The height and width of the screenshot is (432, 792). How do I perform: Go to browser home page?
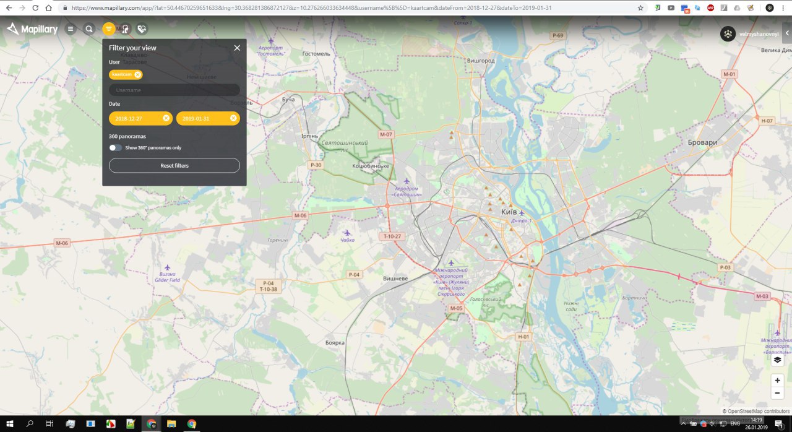coord(48,7)
